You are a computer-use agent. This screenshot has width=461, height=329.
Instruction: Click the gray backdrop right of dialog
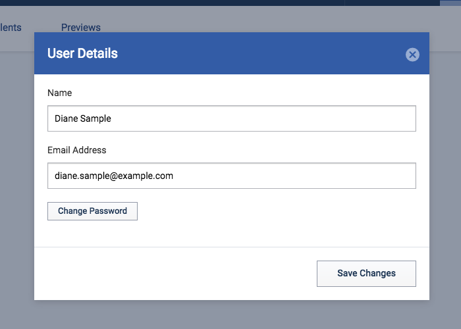(445, 176)
